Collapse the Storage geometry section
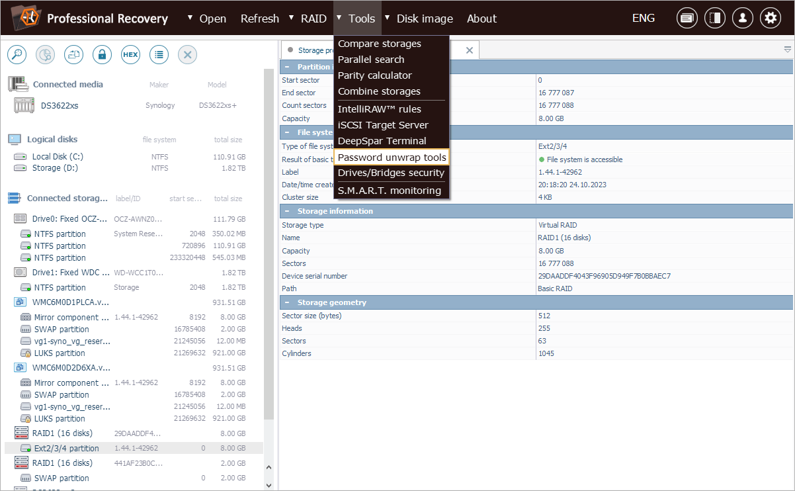 click(x=287, y=303)
